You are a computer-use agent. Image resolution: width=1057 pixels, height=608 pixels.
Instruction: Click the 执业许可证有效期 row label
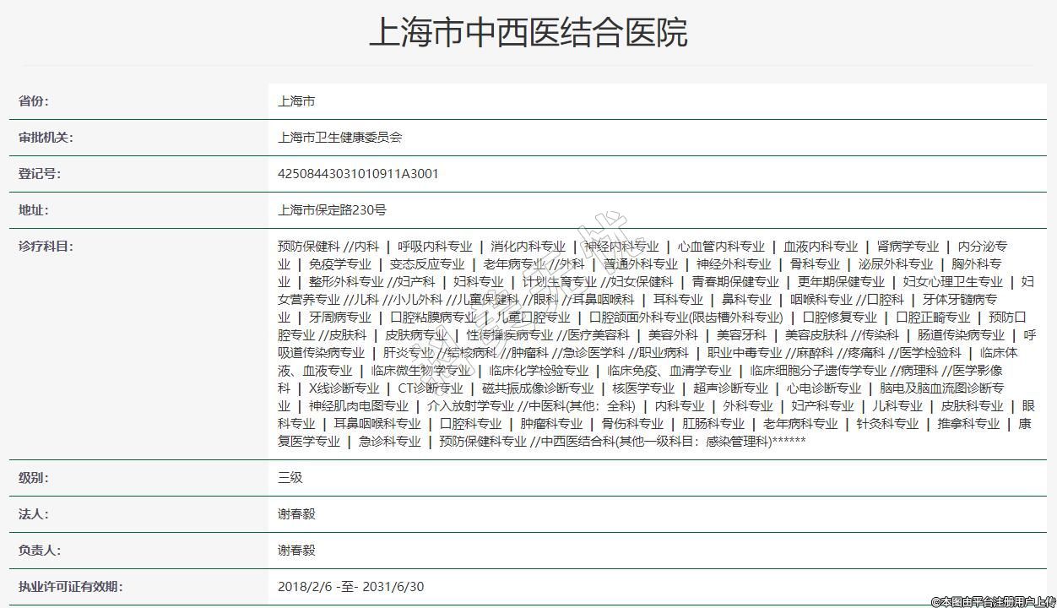tap(70, 587)
